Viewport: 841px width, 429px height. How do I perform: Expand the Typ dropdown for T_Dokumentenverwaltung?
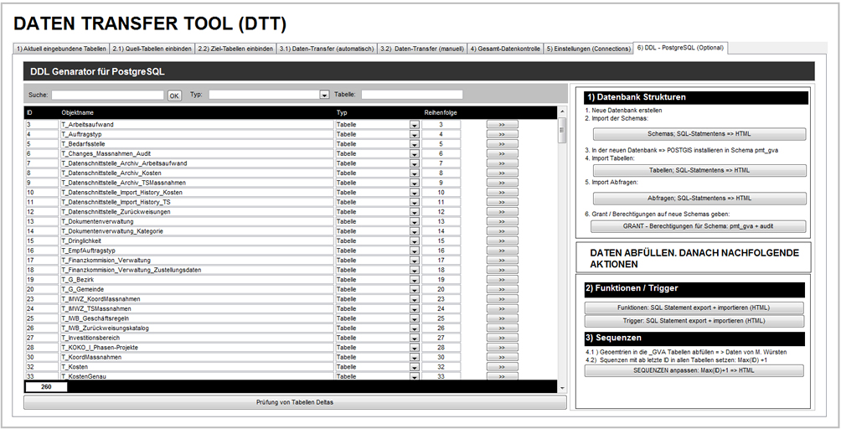tap(414, 222)
